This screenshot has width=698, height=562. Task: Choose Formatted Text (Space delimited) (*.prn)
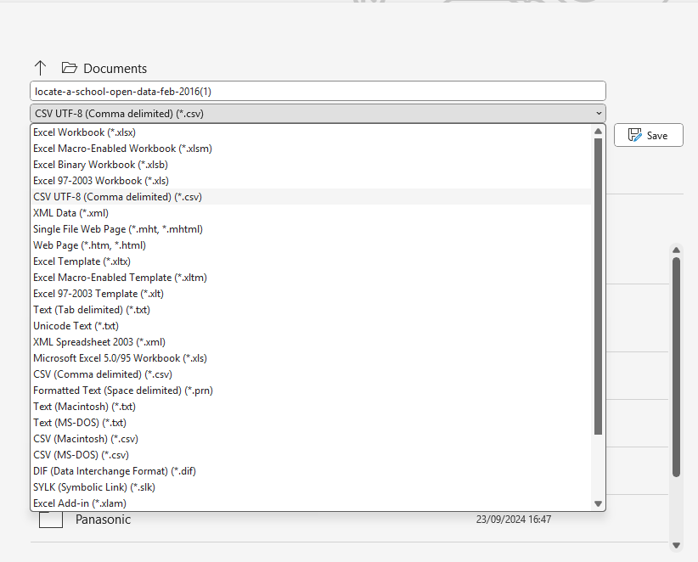pos(312,391)
